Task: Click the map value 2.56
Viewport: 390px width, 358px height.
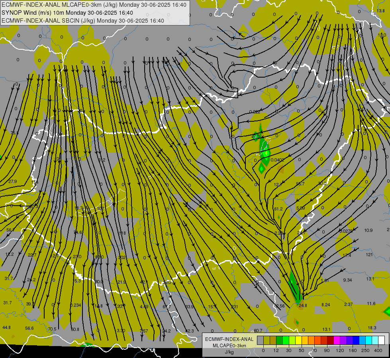Action: 280,306
